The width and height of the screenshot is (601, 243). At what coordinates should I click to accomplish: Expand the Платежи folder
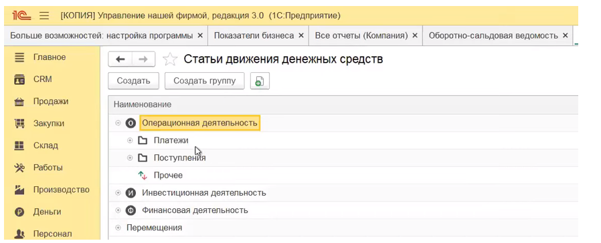[x=130, y=141]
